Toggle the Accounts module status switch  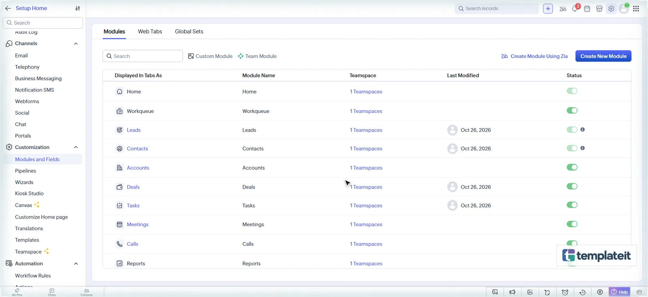(x=572, y=167)
